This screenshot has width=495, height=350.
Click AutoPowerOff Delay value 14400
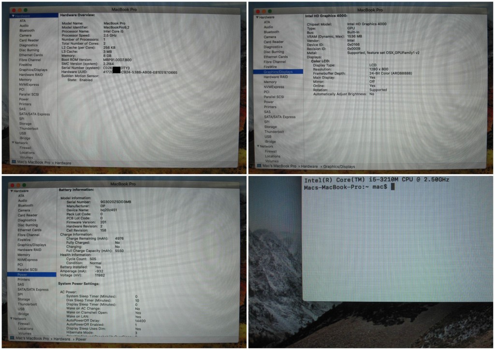pyautogui.click(x=140, y=321)
